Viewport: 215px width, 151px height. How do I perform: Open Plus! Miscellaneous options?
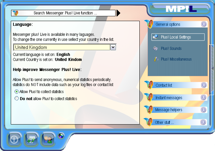pyautogui.click(x=176, y=59)
